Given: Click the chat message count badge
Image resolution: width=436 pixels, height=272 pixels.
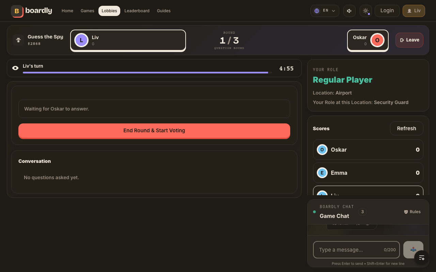Looking at the screenshot, I should point(362,212).
